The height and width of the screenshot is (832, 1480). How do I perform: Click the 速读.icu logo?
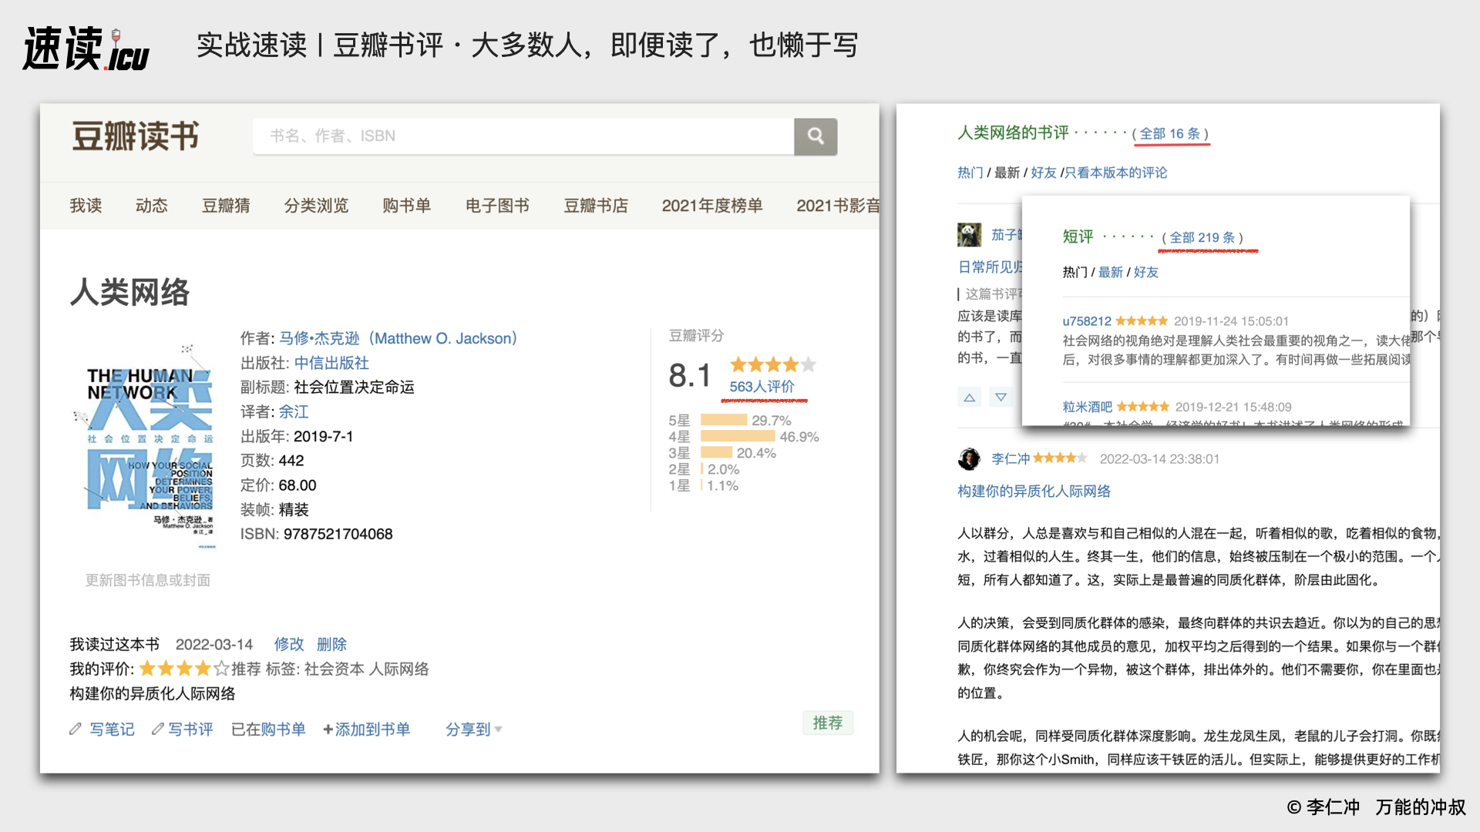[x=86, y=48]
